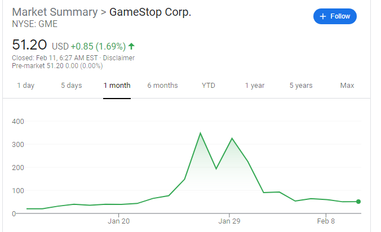This screenshot has width=381, height=232.
Task: Select the 1 month tab
Action: (x=117, y=86)
